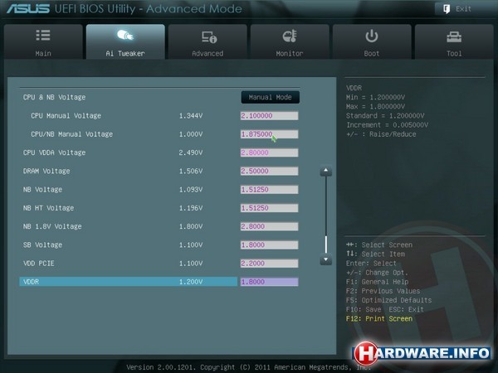This screenshot has height=373, width=498.
Task: Click the F5: Optimized Defaults hint
Action: (388, 300)
